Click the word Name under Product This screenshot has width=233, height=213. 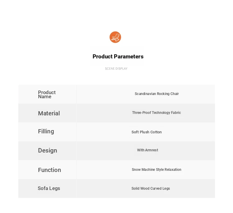pos(45,96)
